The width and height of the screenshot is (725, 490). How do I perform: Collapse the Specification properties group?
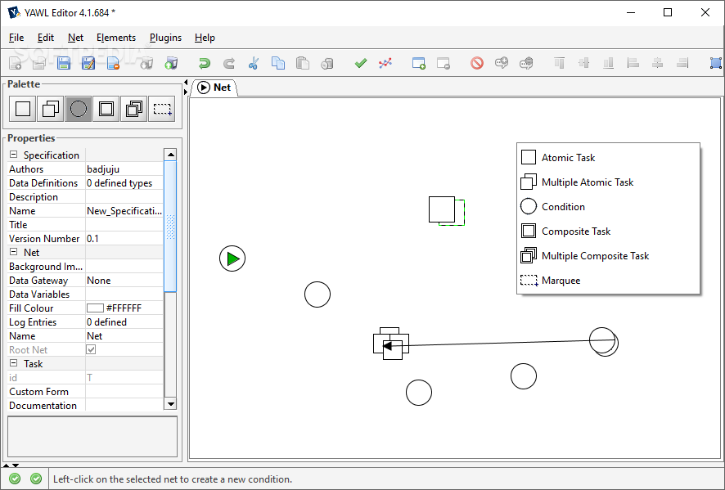[13, 155]
